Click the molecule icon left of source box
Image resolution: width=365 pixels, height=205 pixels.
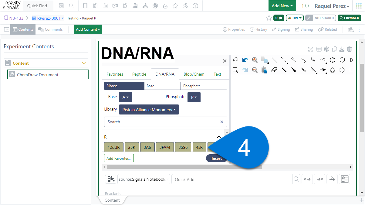click(111, 179)
